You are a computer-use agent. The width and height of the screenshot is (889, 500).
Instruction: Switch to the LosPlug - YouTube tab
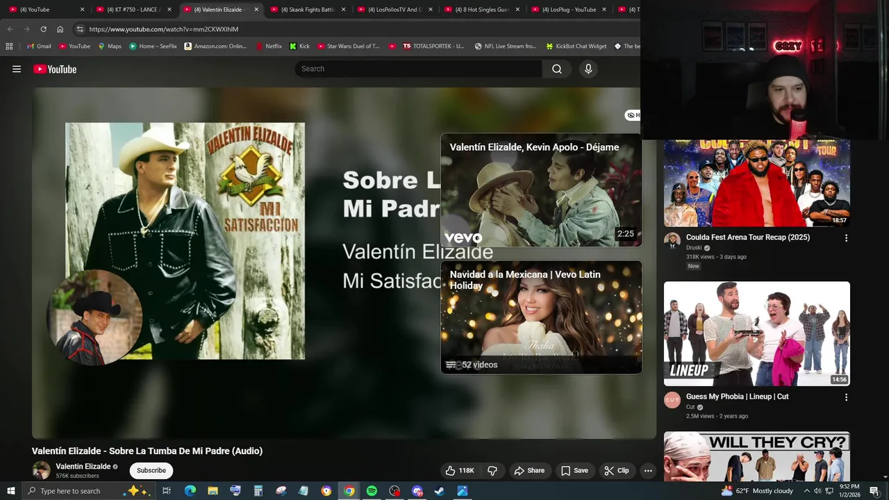[x=569, y=10]
